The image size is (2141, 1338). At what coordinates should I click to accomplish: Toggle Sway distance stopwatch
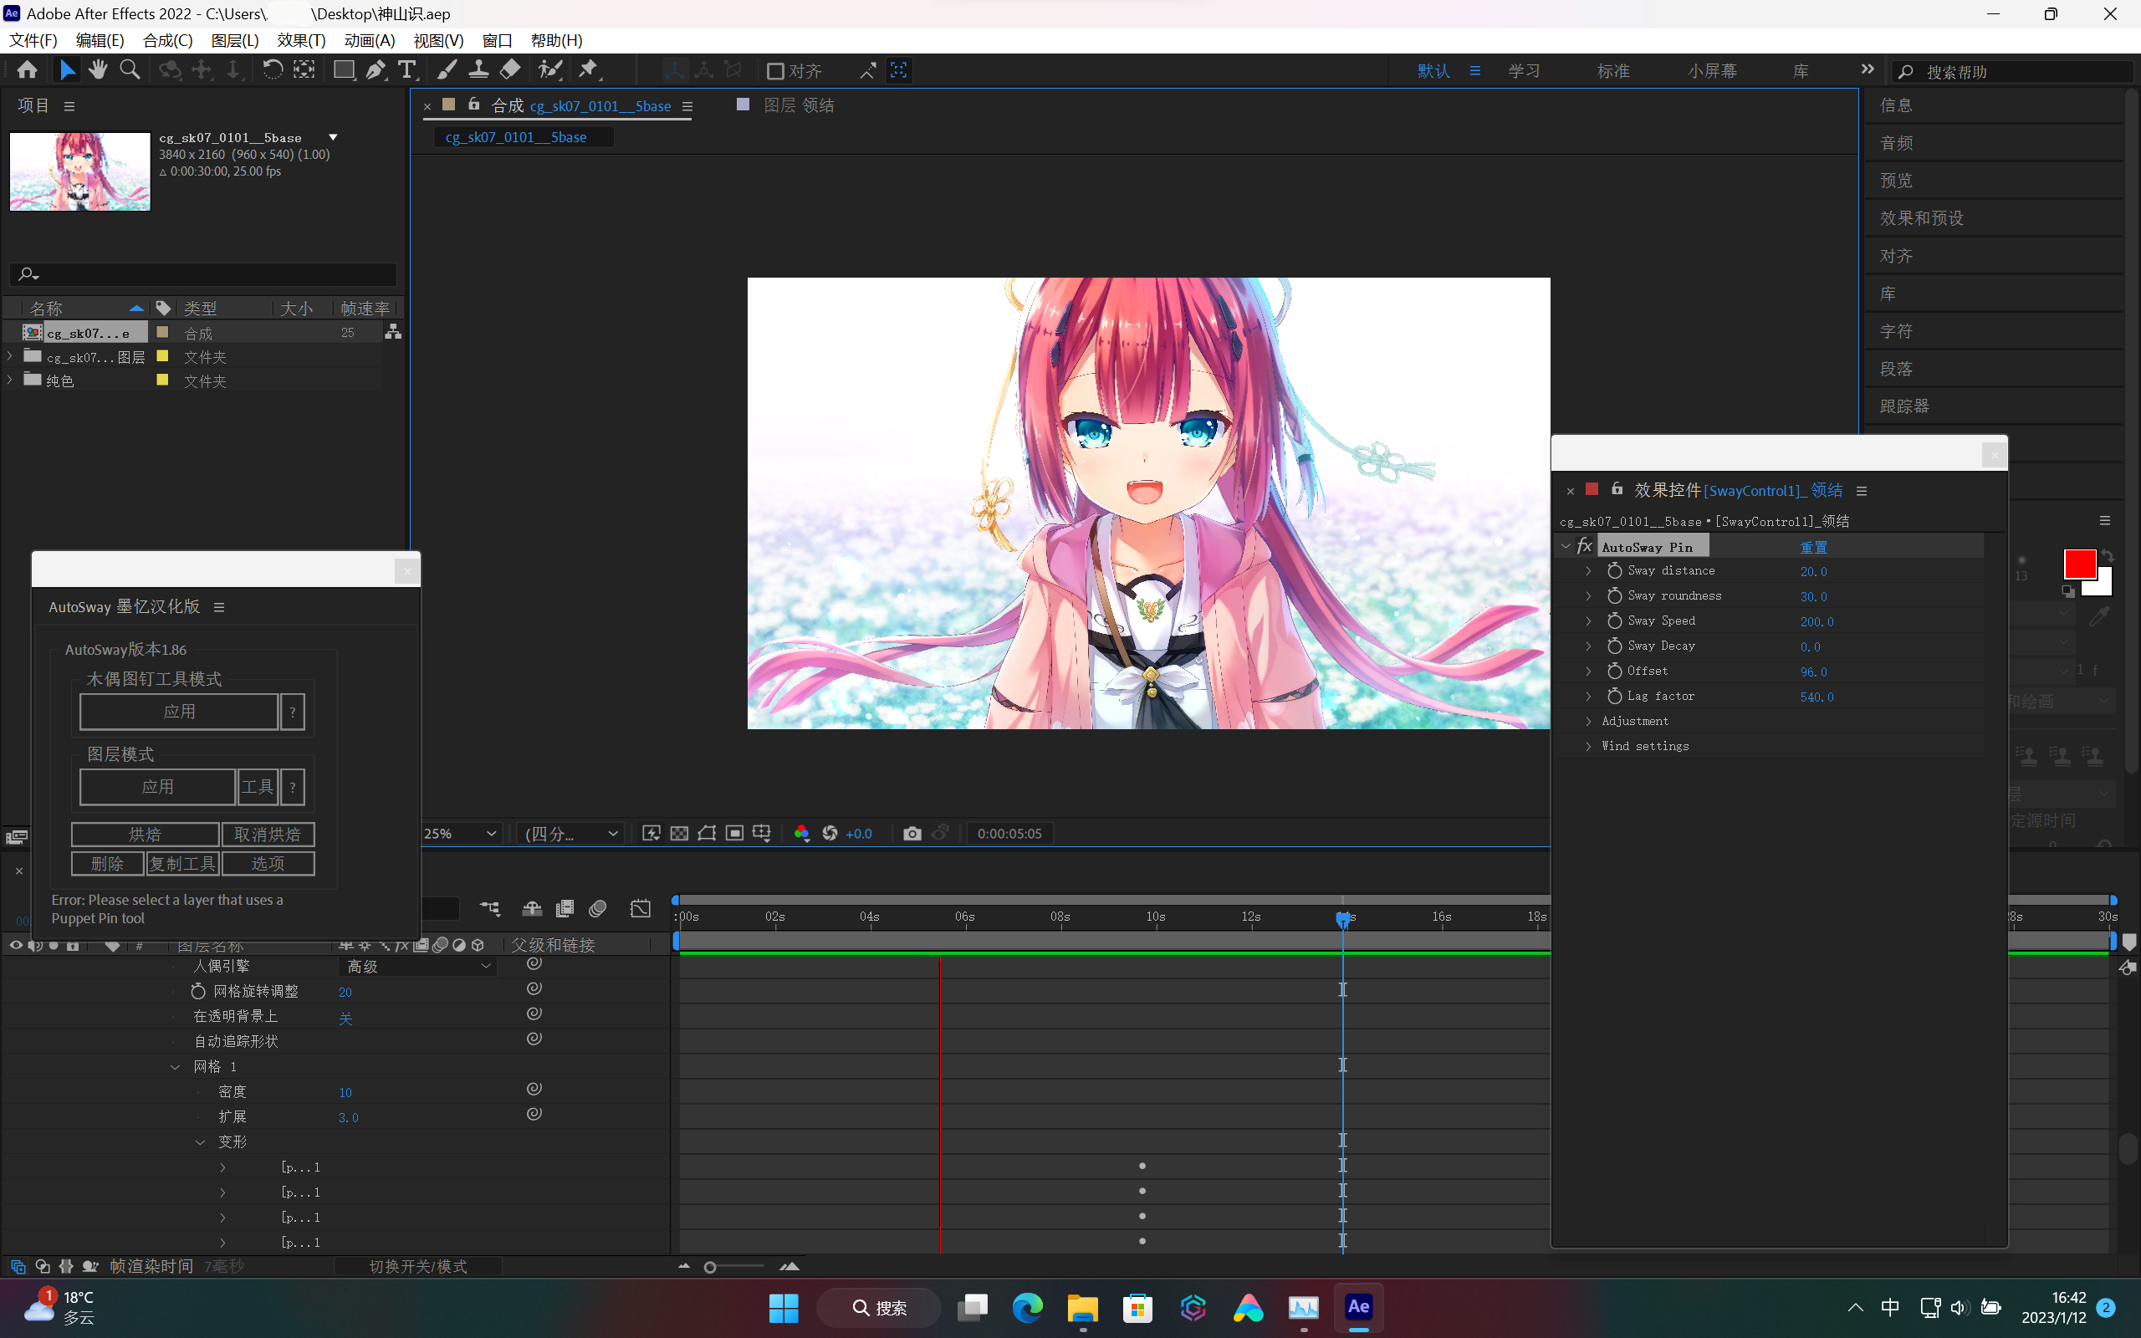[x=1615, y=572]
